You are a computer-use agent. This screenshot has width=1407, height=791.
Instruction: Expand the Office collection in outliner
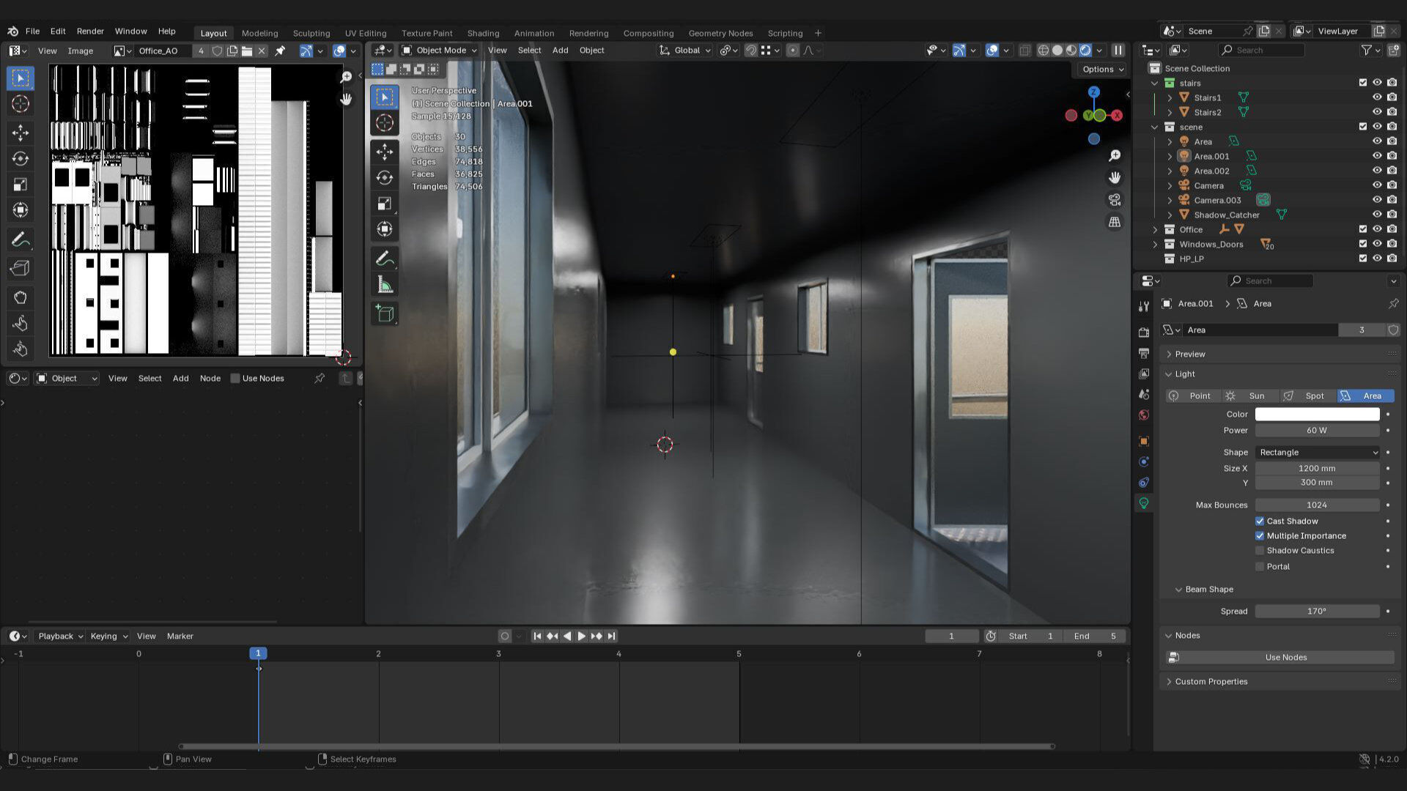click(x=1156, y=230)
